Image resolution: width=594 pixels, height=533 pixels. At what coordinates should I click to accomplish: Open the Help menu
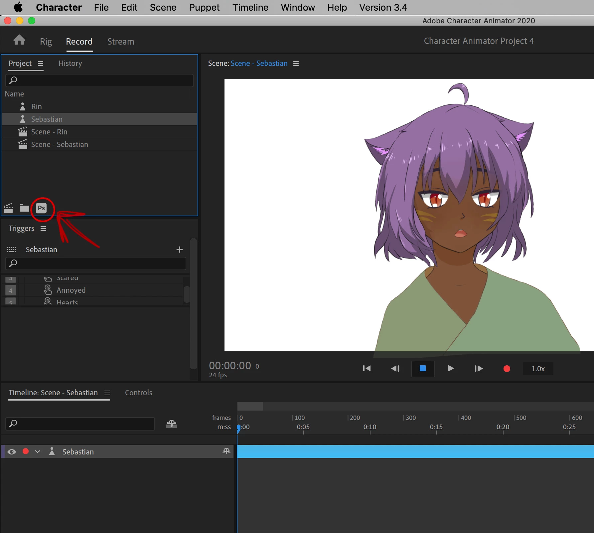(337, 7)
